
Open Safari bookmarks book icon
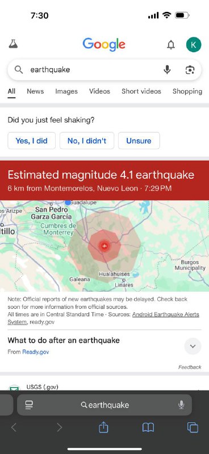[x=148, y=427]
